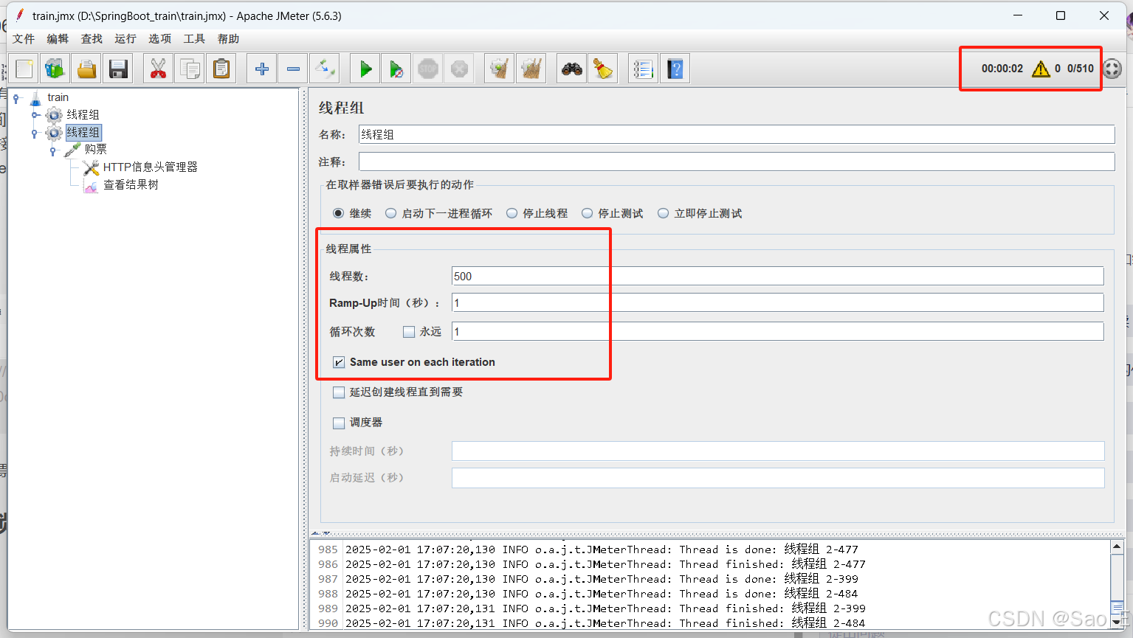Open the 查找 menu

point(92,38)
